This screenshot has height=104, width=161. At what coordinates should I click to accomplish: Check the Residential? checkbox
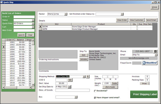[x=95, y=91]
